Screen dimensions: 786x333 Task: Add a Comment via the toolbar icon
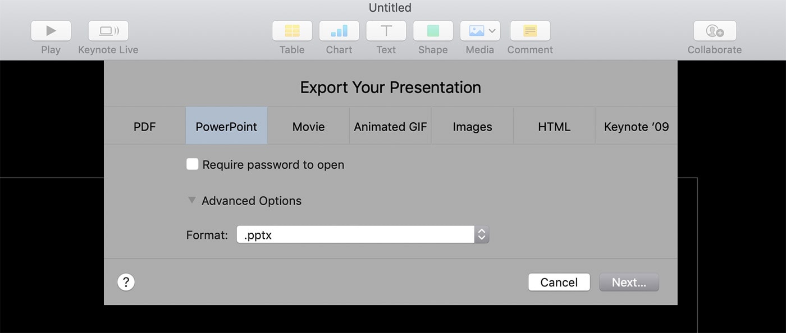[x=530, y=31]
